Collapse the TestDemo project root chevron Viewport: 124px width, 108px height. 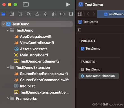point(4,24)
